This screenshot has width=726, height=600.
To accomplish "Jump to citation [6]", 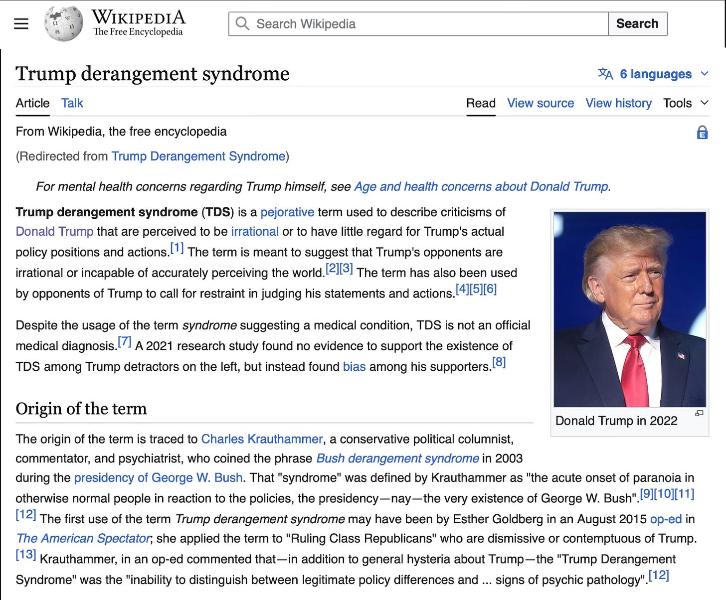I will click(x=490, y=289).
